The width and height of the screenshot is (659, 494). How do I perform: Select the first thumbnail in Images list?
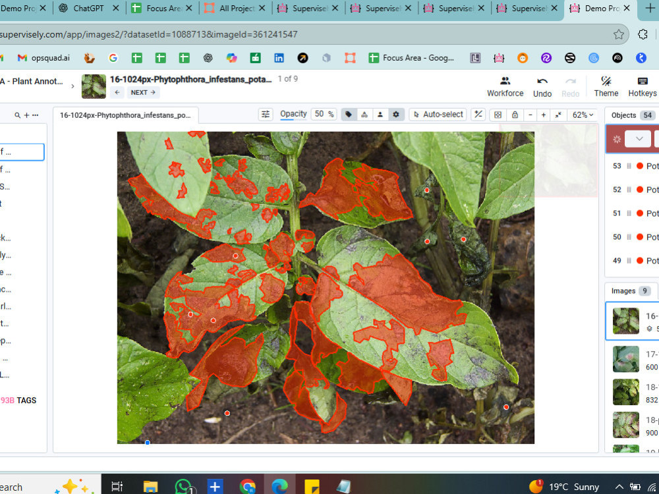tap(626, 321)
